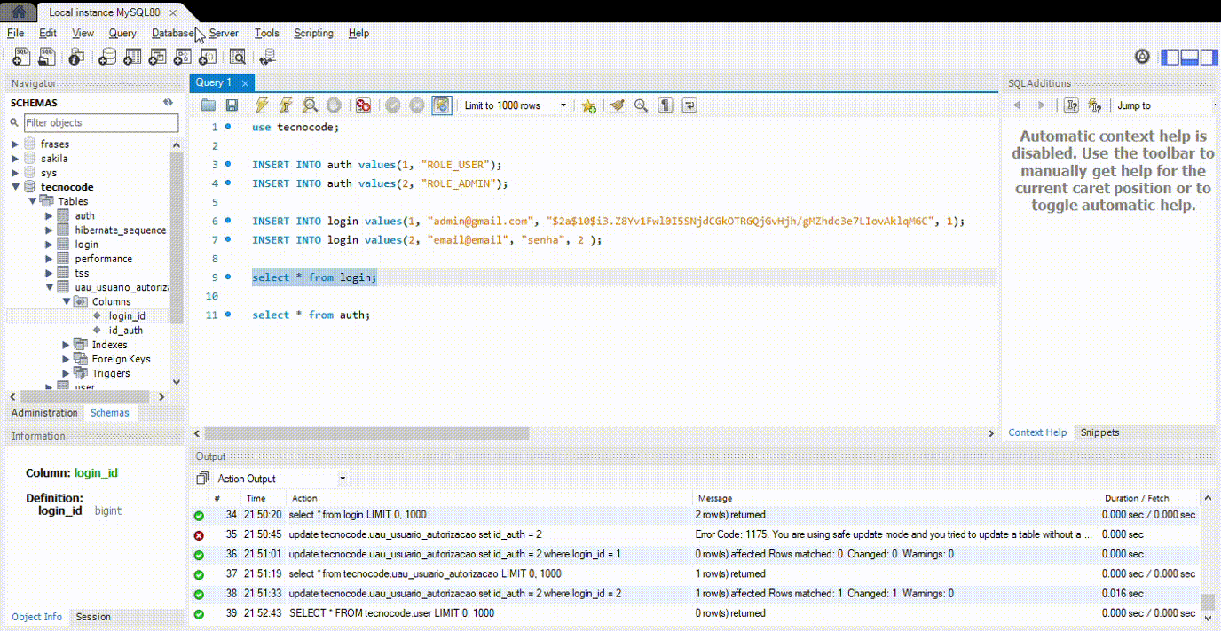Select the hibernate_sequence table
This screenshot has width=1221, height=631.
point(120,230)
